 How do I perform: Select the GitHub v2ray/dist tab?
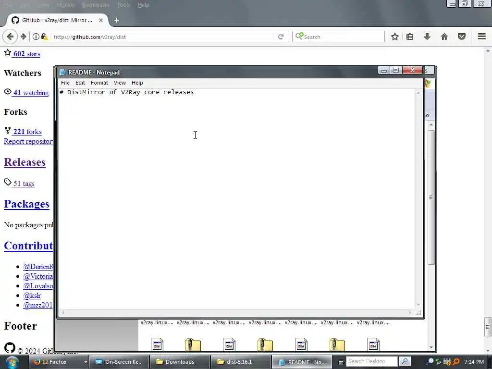(57, 20)
